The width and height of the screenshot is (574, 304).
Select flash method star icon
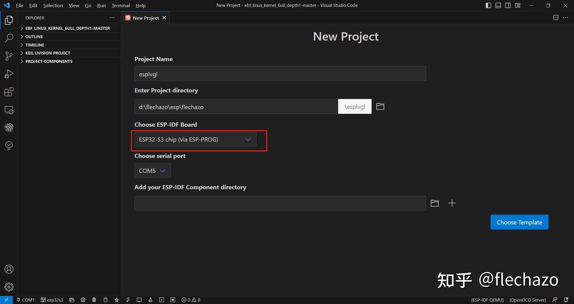point(117,300)
